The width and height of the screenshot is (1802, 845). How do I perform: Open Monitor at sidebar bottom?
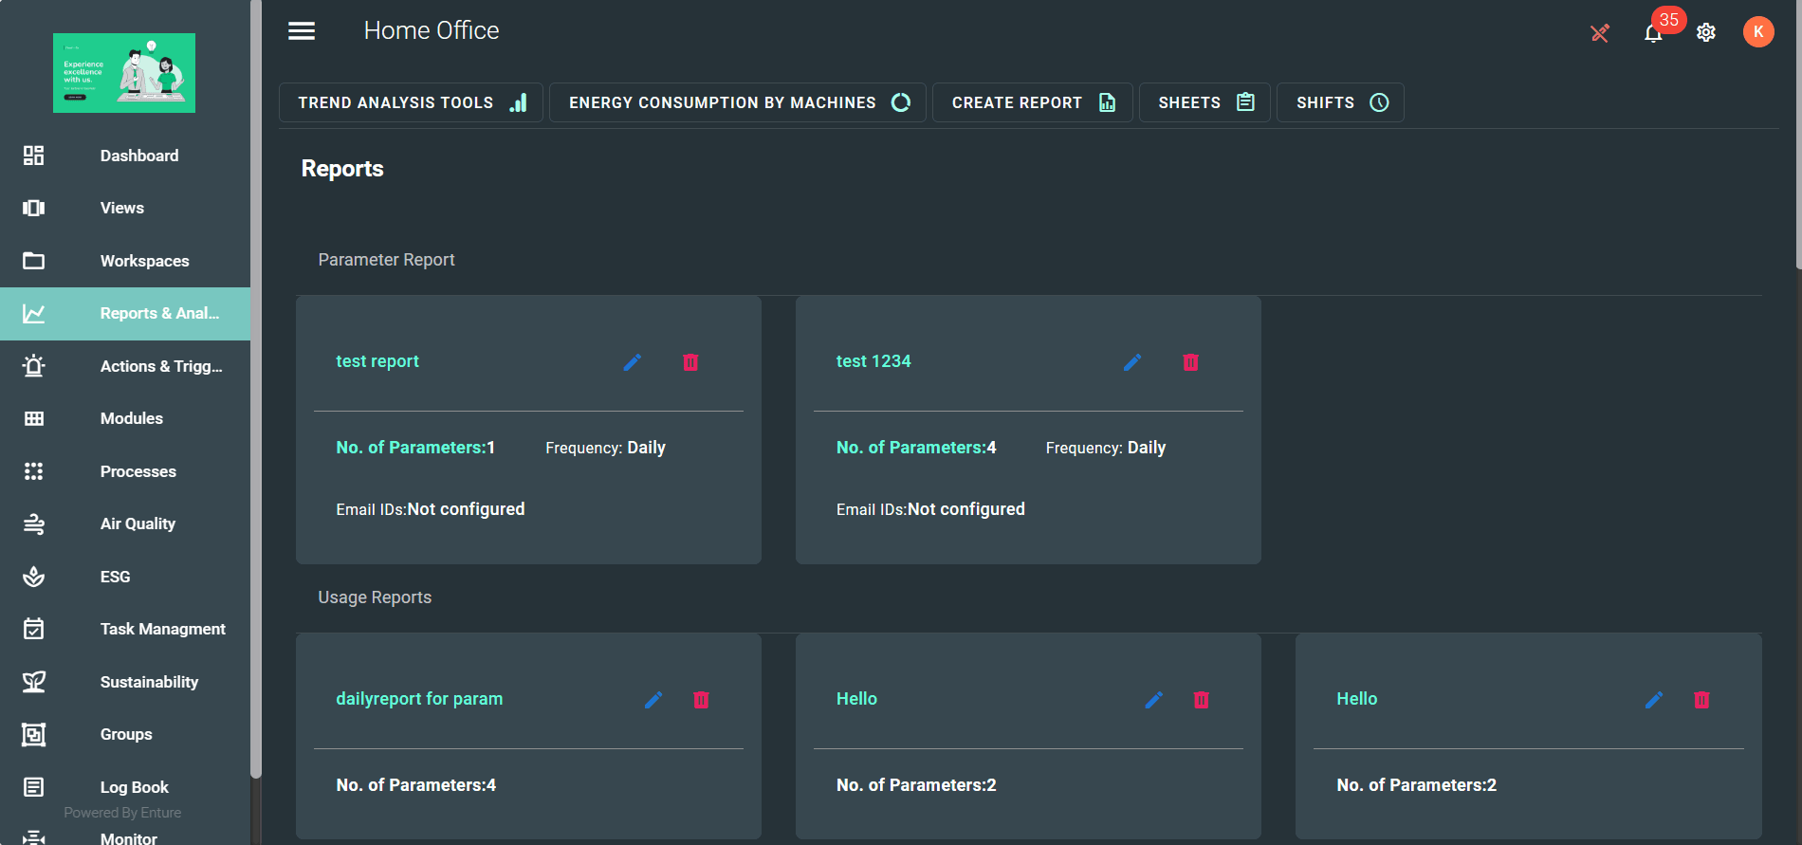(125, 837)
